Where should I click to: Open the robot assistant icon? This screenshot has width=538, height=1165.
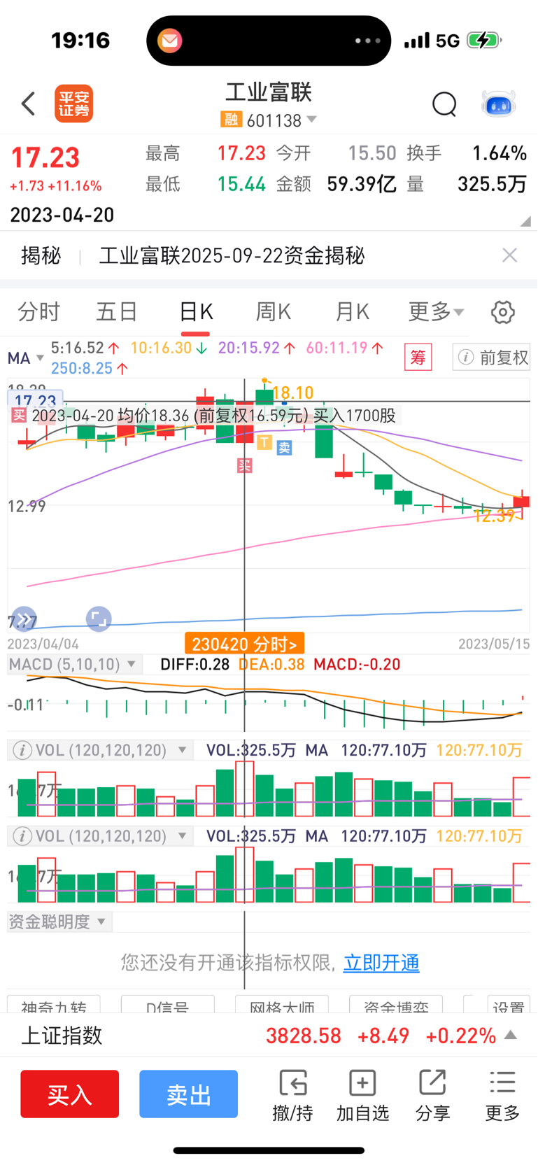pos(498,104)
